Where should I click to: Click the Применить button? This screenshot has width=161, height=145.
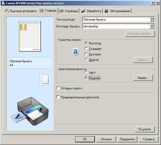(128, 139)
